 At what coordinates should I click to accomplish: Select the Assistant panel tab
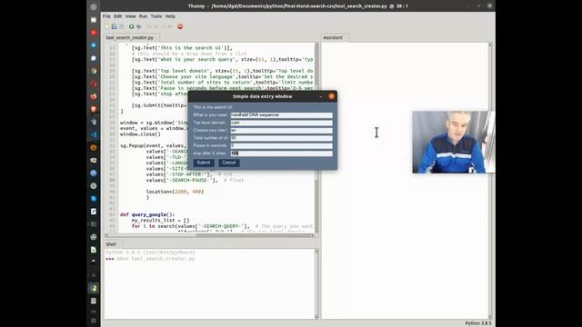click(333, 38)
